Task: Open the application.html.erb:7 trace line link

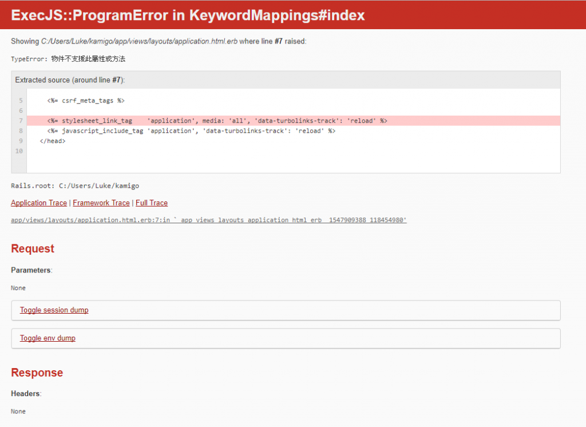Action: tap(208, 220)
